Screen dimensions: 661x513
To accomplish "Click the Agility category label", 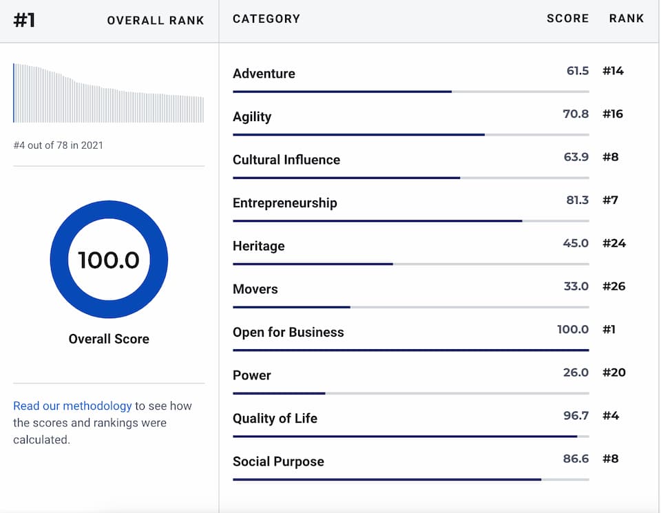I will point(252,117).
